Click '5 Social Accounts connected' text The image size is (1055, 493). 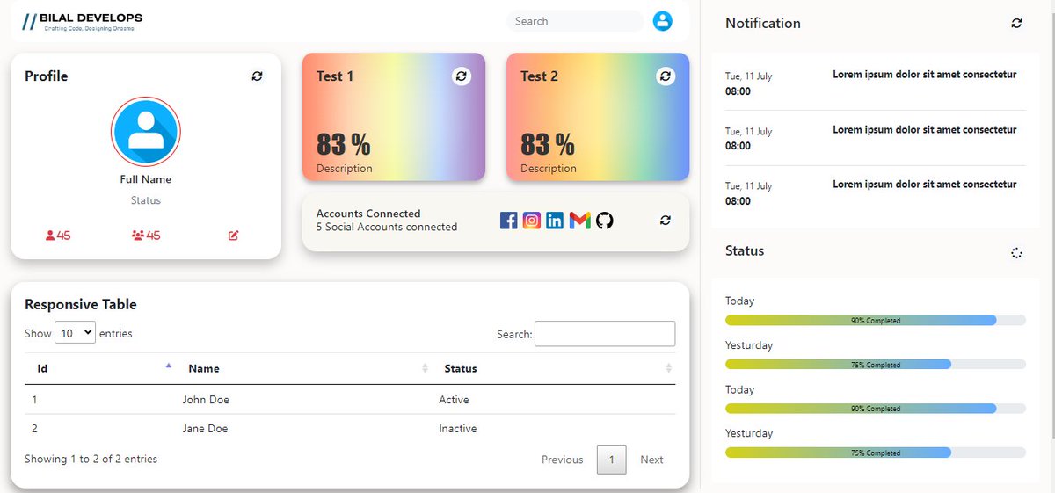tap(387, 227)
